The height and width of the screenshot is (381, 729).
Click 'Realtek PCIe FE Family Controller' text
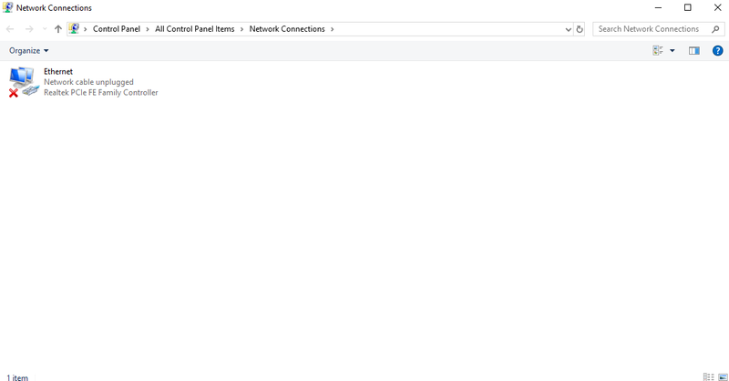(101, 93)
